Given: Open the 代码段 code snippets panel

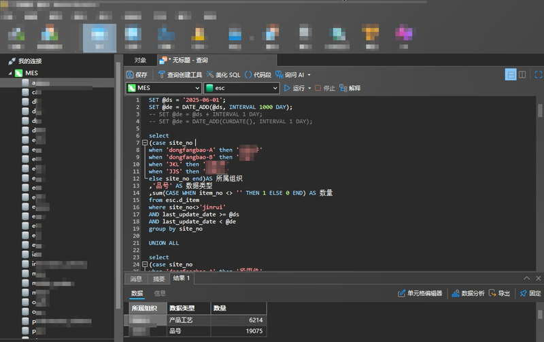Looking at the screenshot, I should coord(258,75).
